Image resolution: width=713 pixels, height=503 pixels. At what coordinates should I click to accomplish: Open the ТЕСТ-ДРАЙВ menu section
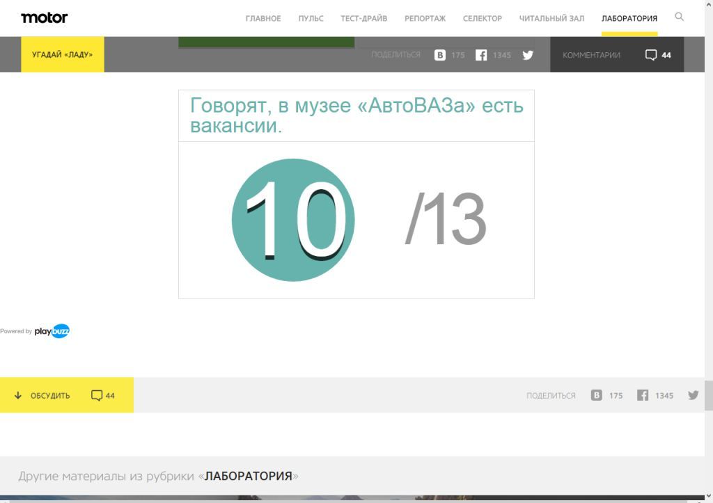(363, 18)
